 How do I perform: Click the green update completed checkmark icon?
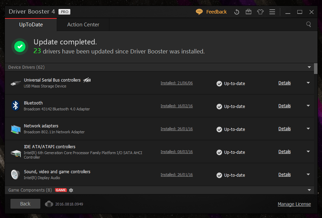coord(20,47)
